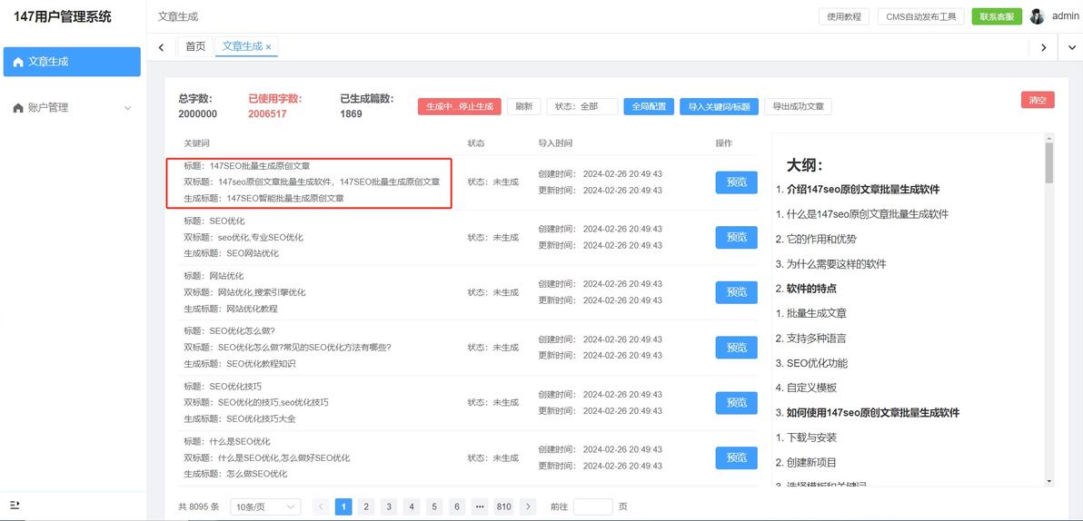Preview the 网站优化 row
Viewport: 1083px width, 521px height.
point(736,292)
